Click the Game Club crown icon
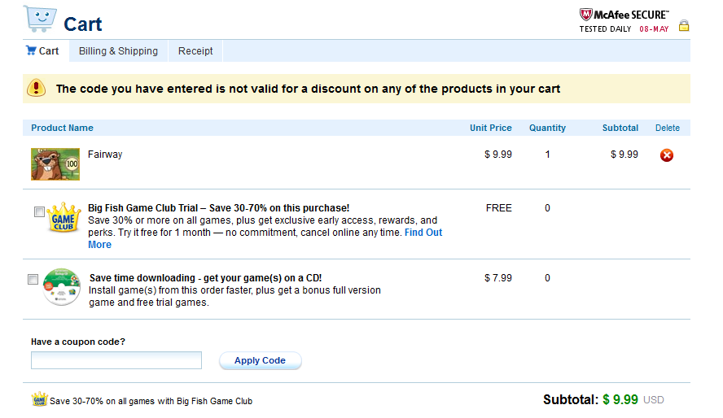The height and width of the screenshot is (418, 723). coord(64,220)
